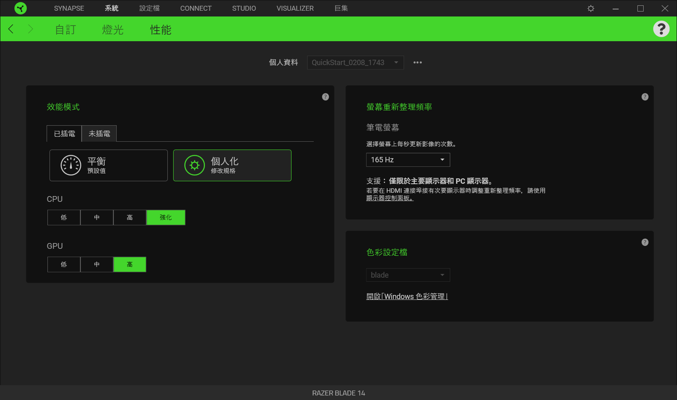Click the large help question mark icon
677x400 pixels.
(661, 29)
